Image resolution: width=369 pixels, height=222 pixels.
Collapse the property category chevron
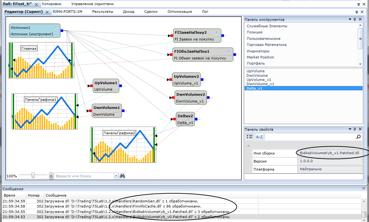point(248,146)
